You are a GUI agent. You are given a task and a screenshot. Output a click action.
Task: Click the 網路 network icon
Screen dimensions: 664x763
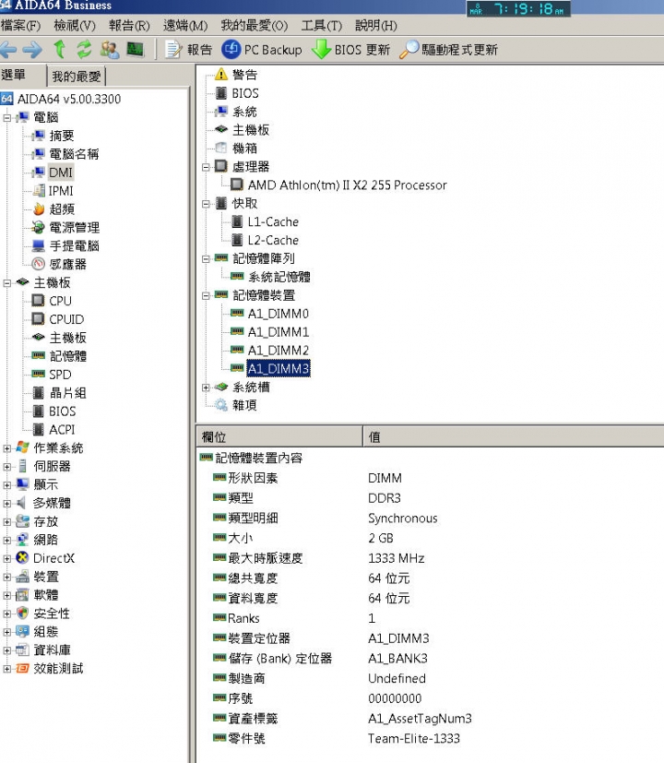(x=22, y=540)
